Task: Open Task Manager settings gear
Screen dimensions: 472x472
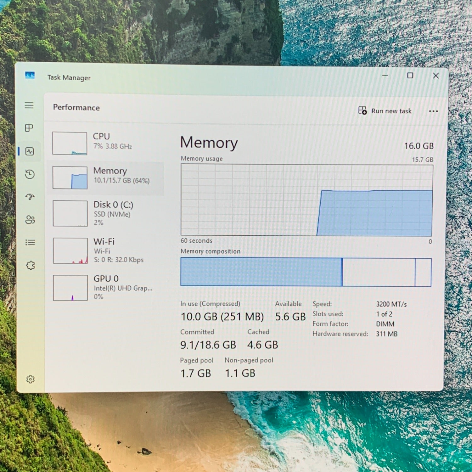Action: (31, 379)
